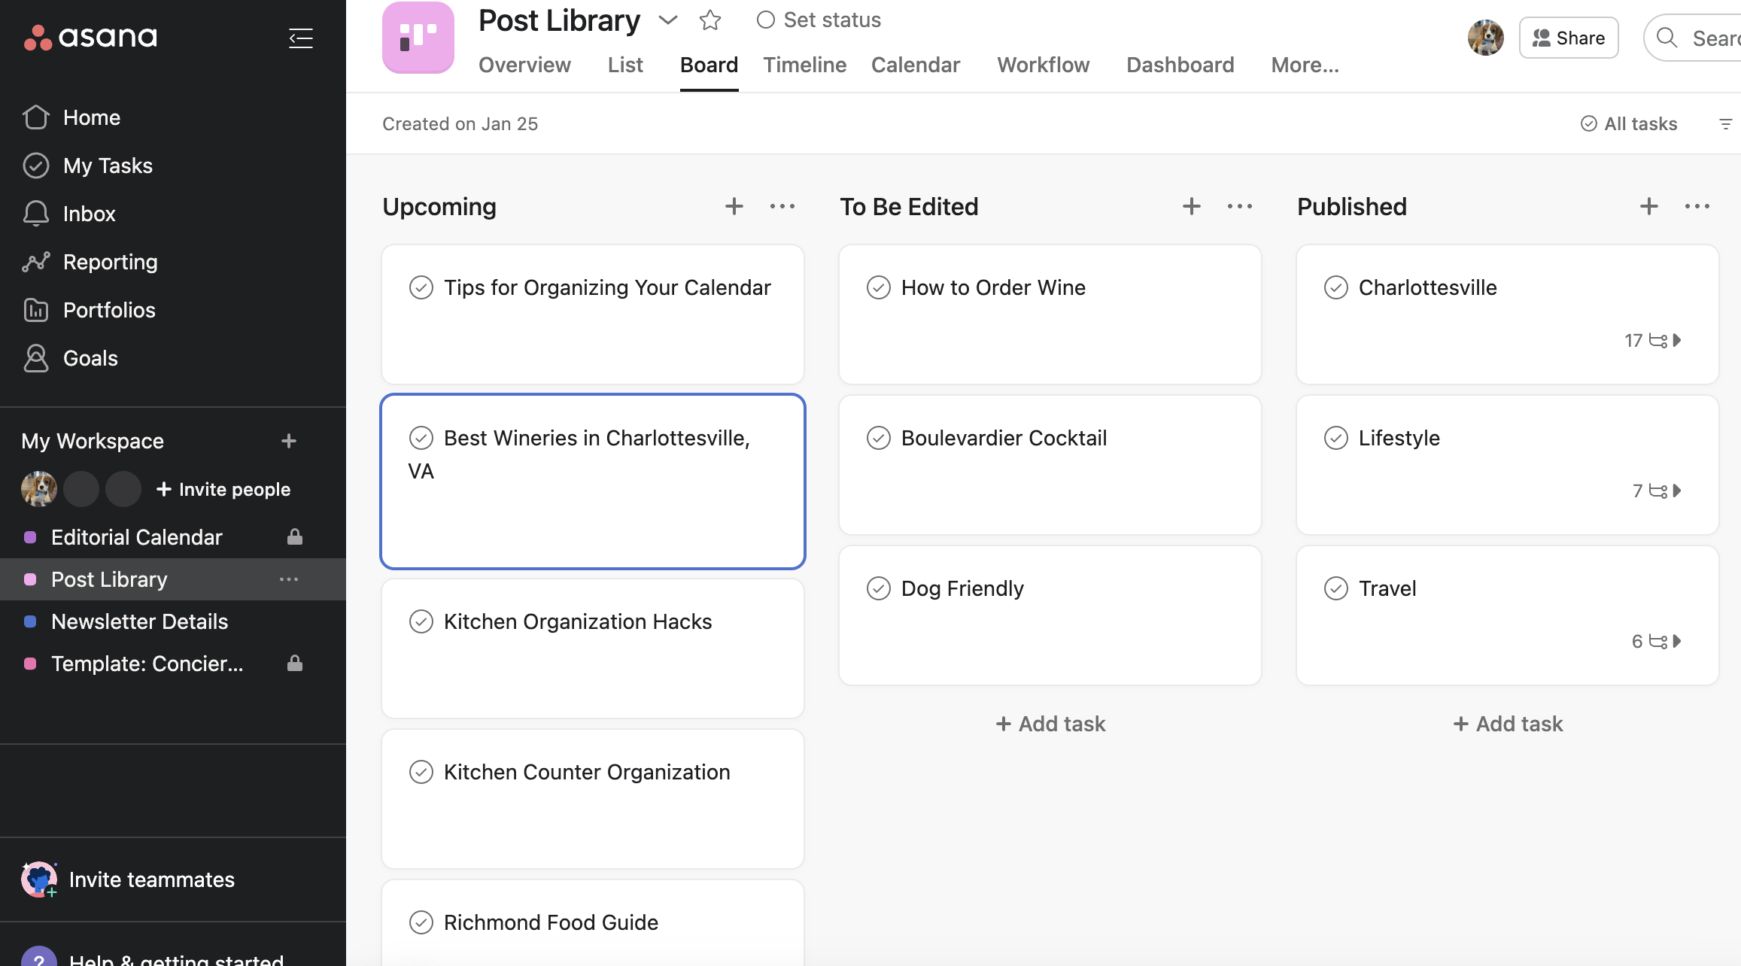
Task: Mark How to Order Wine task complete
Action: click(x=878, y=287)
